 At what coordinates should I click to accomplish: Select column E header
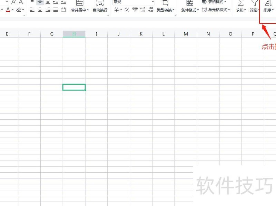(7, 34)
